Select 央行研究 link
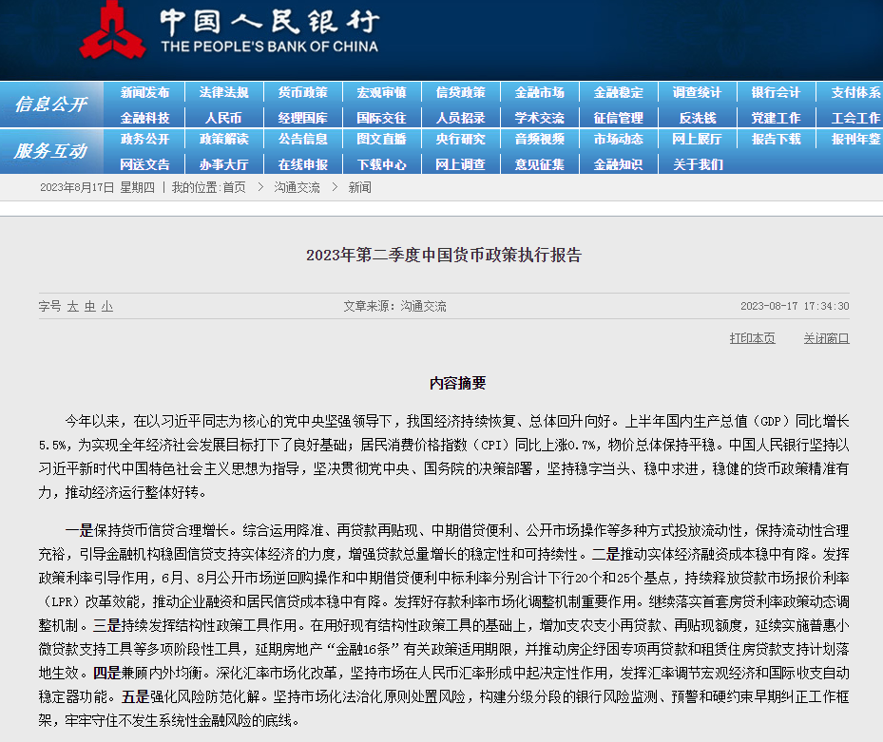 tap(460, 139)
